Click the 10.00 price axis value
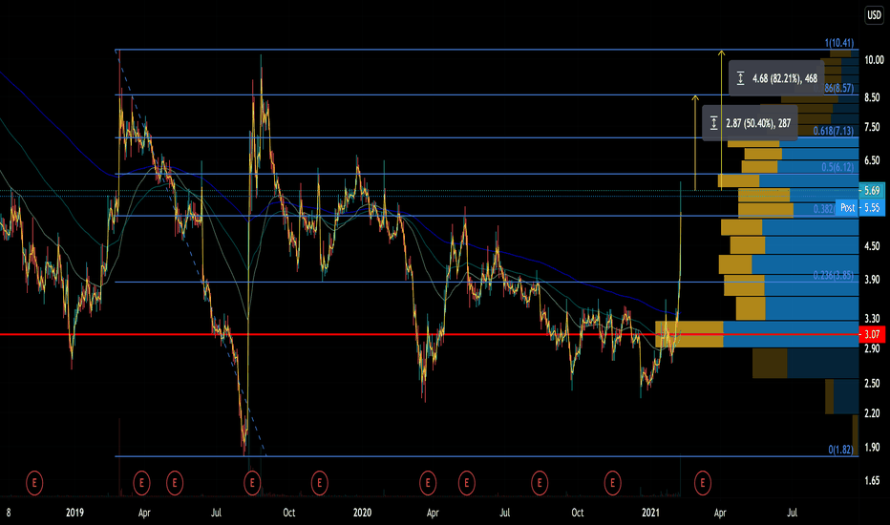This screenshot has height=525, width=890. pyautogui.click(x=874, y=60)
